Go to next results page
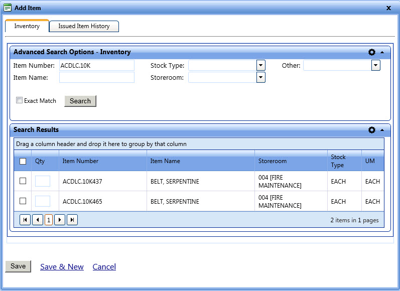 (x=60, y=220)
